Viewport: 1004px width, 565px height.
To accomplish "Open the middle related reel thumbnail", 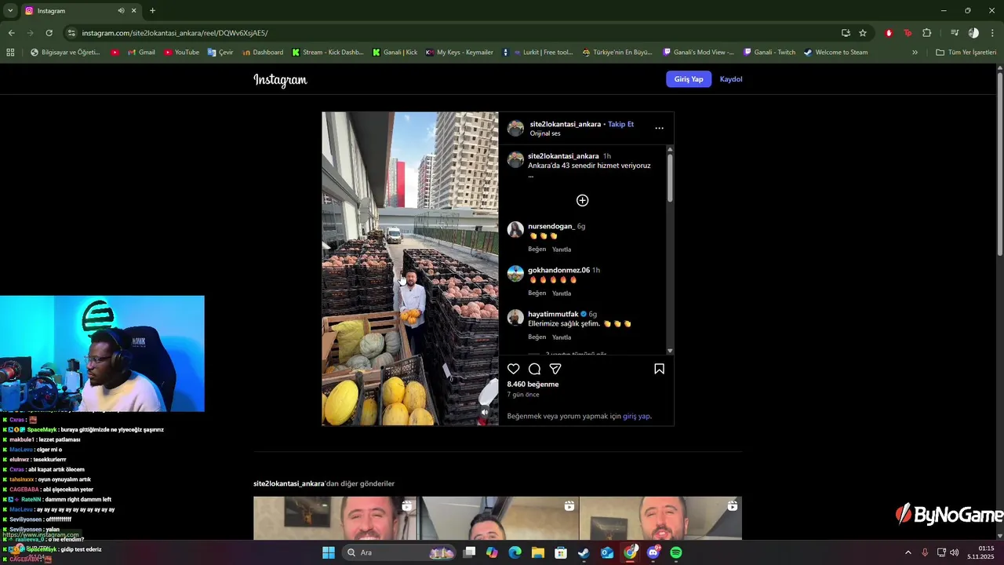I will point(497,518).
